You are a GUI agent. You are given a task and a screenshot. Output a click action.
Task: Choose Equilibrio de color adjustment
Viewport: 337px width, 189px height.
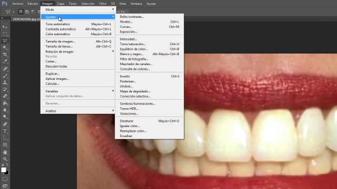tap(150, 49)
